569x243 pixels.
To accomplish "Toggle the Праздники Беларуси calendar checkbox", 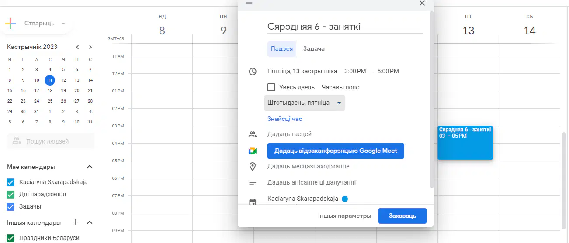I will click(x=11, y=238).
